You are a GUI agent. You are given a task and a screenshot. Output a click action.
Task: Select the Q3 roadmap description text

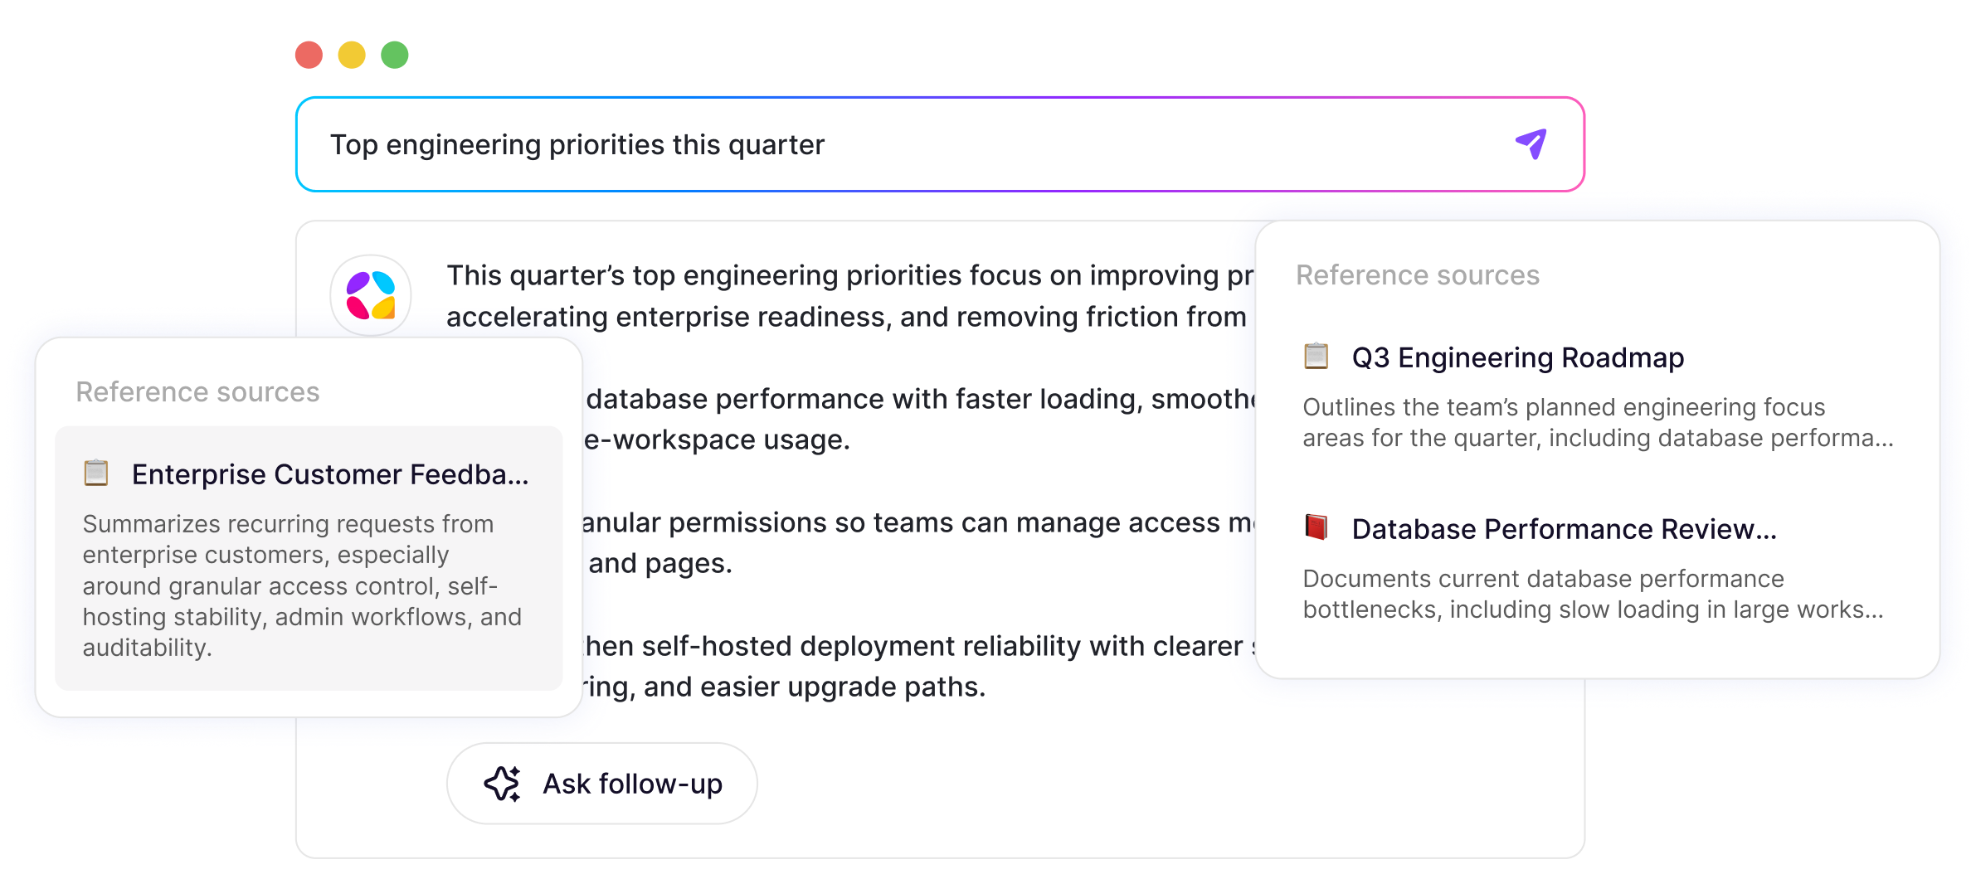click(x=1598, y=423)
